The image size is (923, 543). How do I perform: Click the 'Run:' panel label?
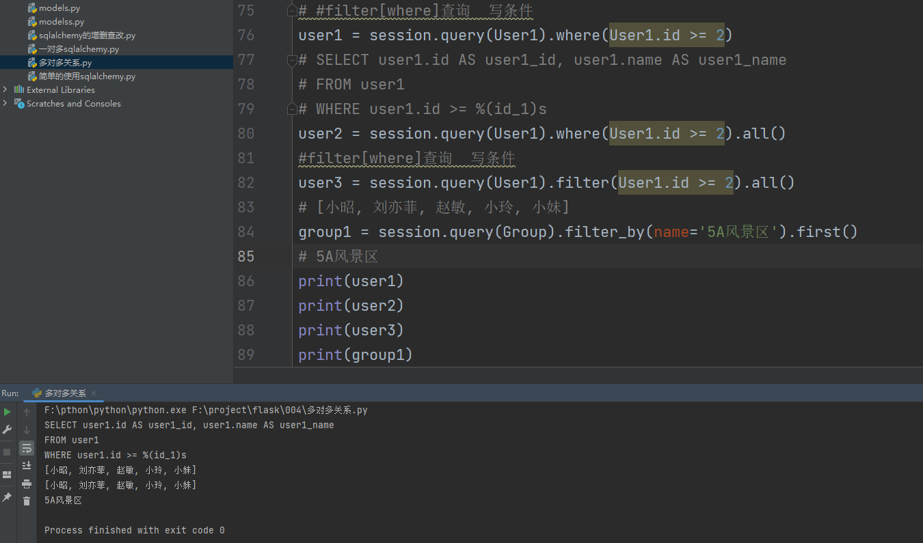[x=10, y=393]
